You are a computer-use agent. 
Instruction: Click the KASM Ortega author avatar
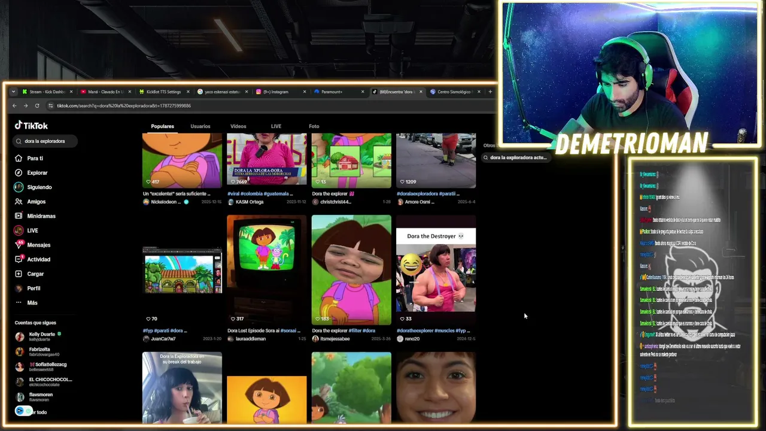pyautogui.click(x=230, y=202)
